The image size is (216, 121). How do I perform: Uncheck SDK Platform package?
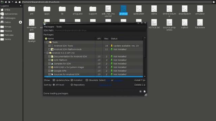tap(49, 60)
